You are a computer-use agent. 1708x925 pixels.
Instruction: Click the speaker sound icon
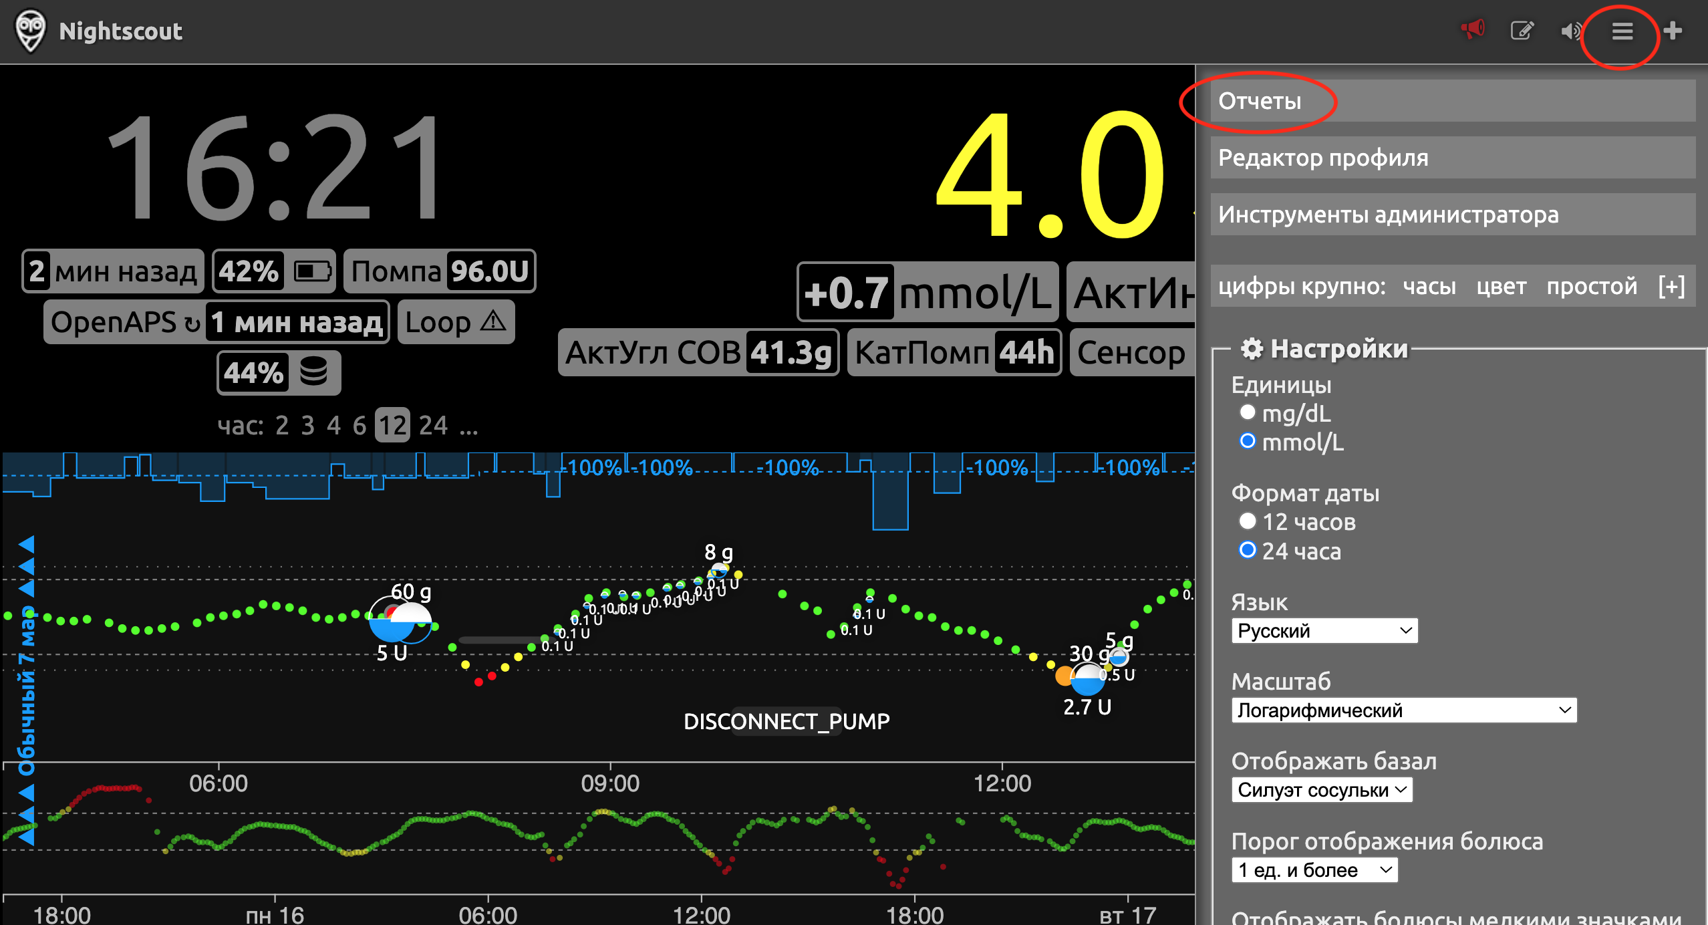pos(1571,31)
